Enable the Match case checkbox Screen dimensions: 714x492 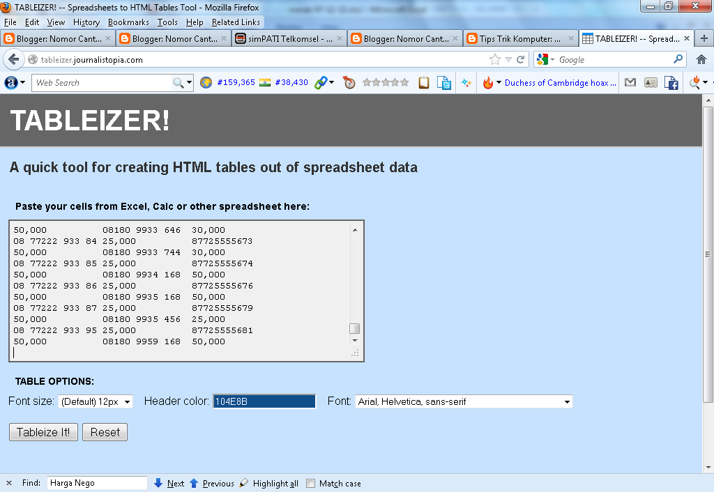pos(310,483)
